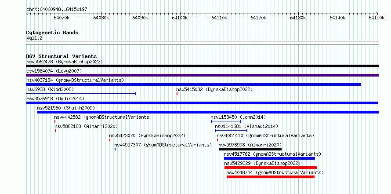Screen dimensions: 391x194
Task: Click the blue nsv4517762 variant bar
Action: [x=269, y=158]
